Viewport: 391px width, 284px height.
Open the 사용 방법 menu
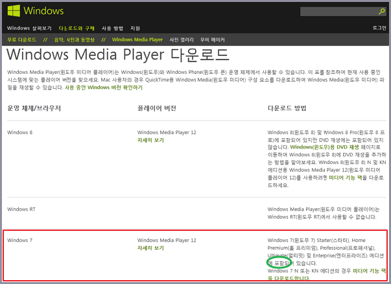[112, 28]
